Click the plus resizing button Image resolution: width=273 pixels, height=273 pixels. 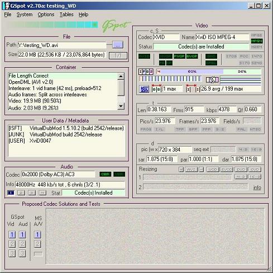(181, 170)
